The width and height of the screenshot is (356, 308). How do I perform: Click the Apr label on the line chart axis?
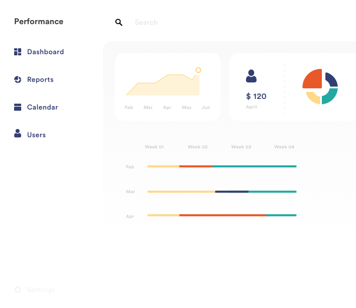(x=167, y=107)
